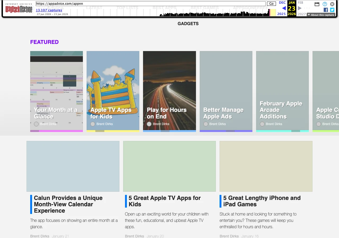339x238 pixels.
Task: Click the Wayback URL input field
Action: tap(150, 4)
